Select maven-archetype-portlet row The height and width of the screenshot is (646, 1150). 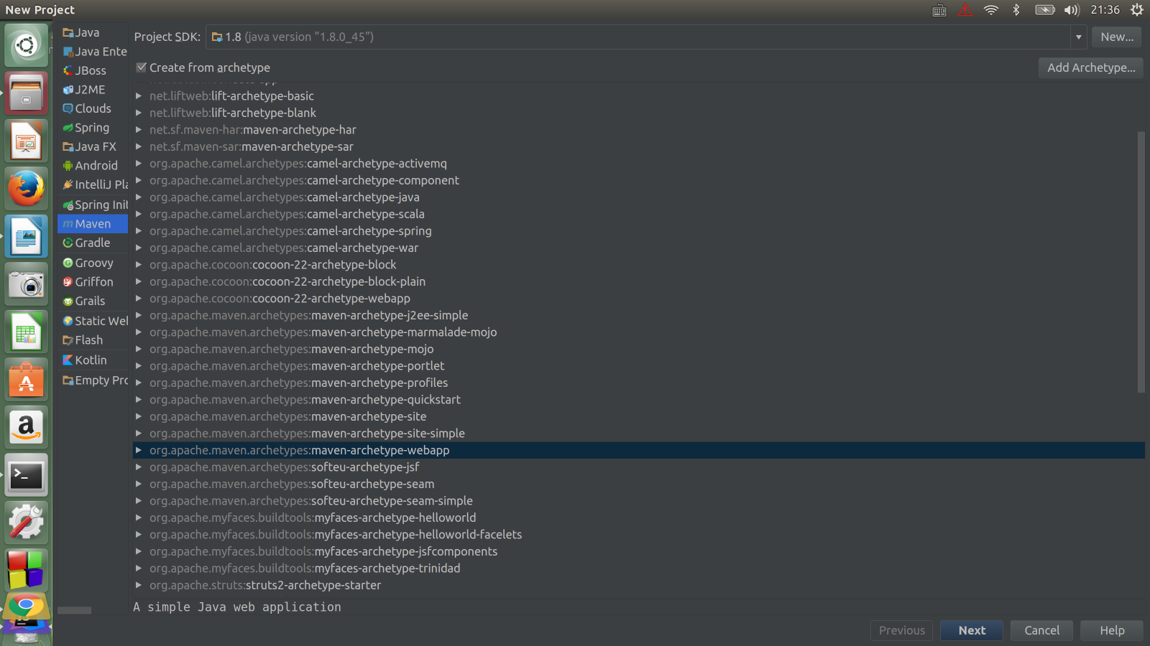pos(639,365)
